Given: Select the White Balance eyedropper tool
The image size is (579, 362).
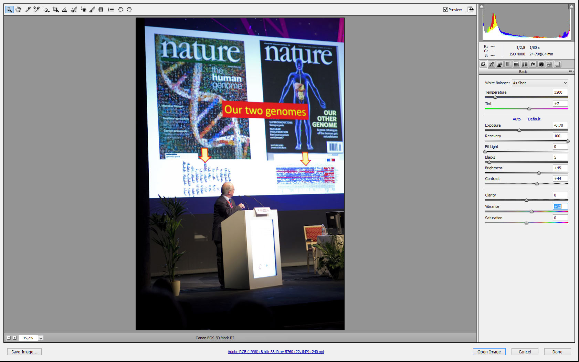Looking at the screenshot, I should 28,10.
